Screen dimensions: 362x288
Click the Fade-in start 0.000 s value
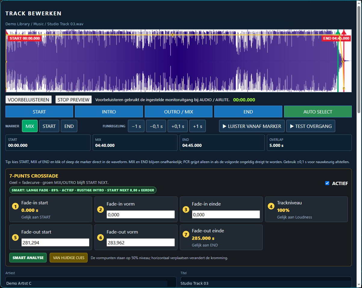point(30,210)
